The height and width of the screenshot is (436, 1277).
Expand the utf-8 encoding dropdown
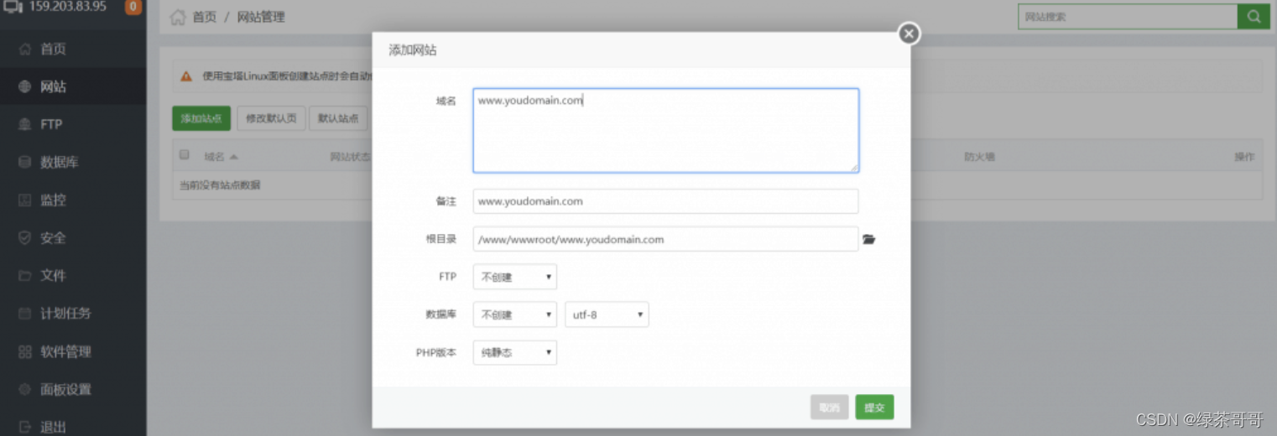coord(607,315)
